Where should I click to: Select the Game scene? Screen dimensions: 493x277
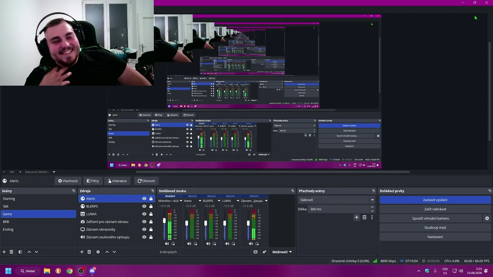(x=38, y=214)
